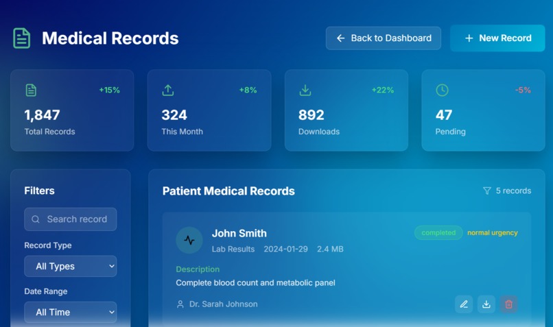The image size is (553, 327).
Task: Click the 1,847 total records value
Action: [x=42, y=115]
